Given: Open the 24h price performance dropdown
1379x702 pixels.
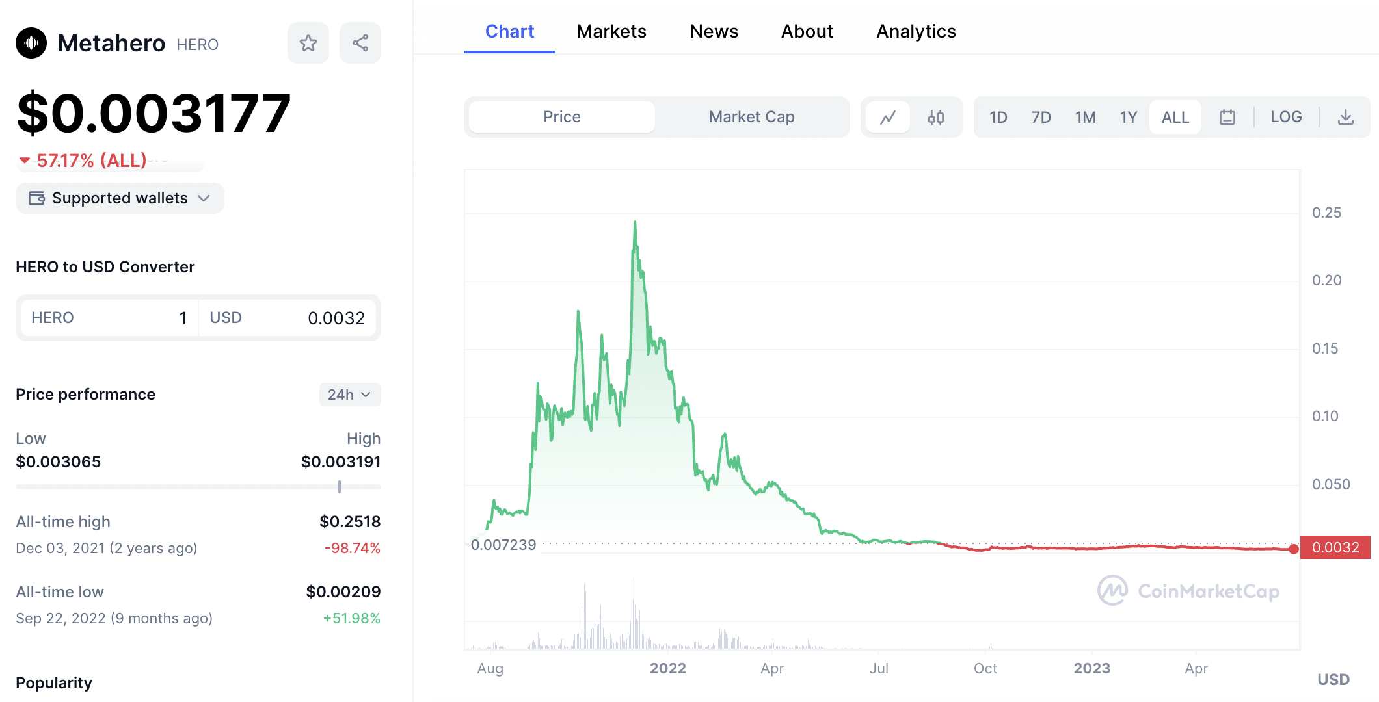Looking at the screenshot, I should coord(350,395).
